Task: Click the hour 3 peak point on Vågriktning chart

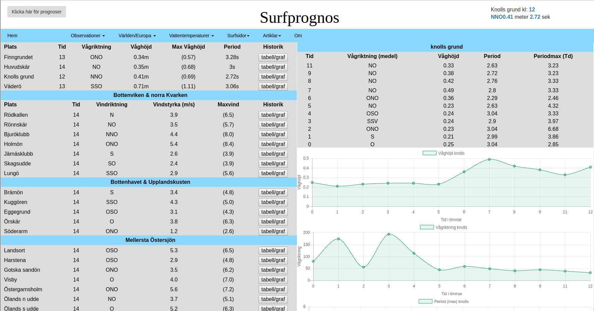Action: tap(389, 234)
